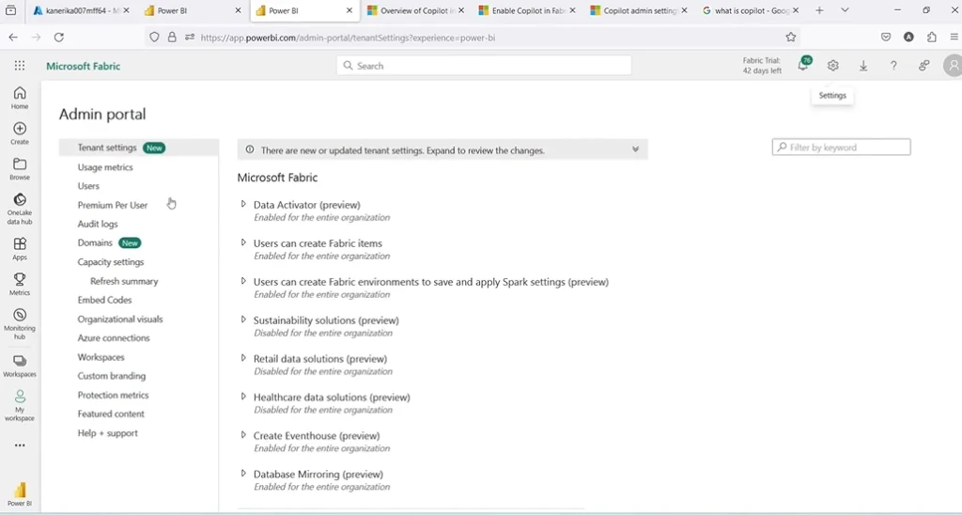
Task: Open Help + support section
Action: (x=107, y=433)
